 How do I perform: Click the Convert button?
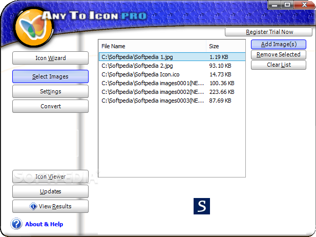click(x=50, y=106)
